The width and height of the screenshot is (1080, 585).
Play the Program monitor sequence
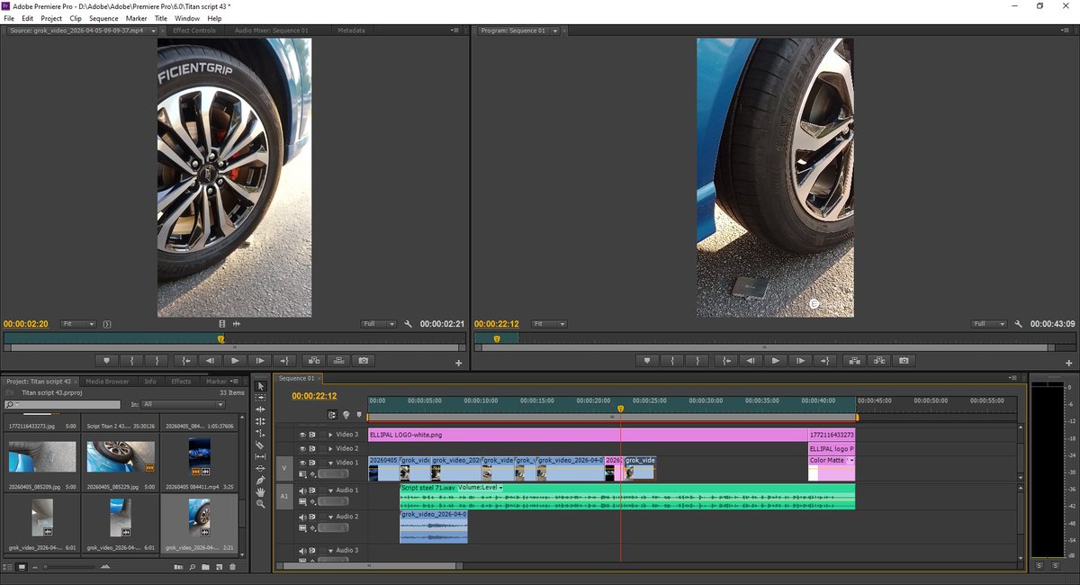click(x=775, y=360)
